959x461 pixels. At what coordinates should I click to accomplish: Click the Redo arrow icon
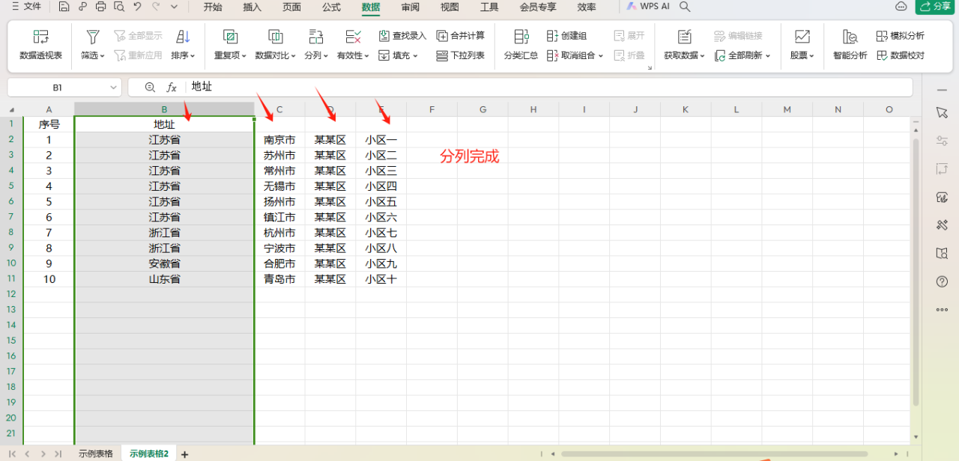click(156, 7)
